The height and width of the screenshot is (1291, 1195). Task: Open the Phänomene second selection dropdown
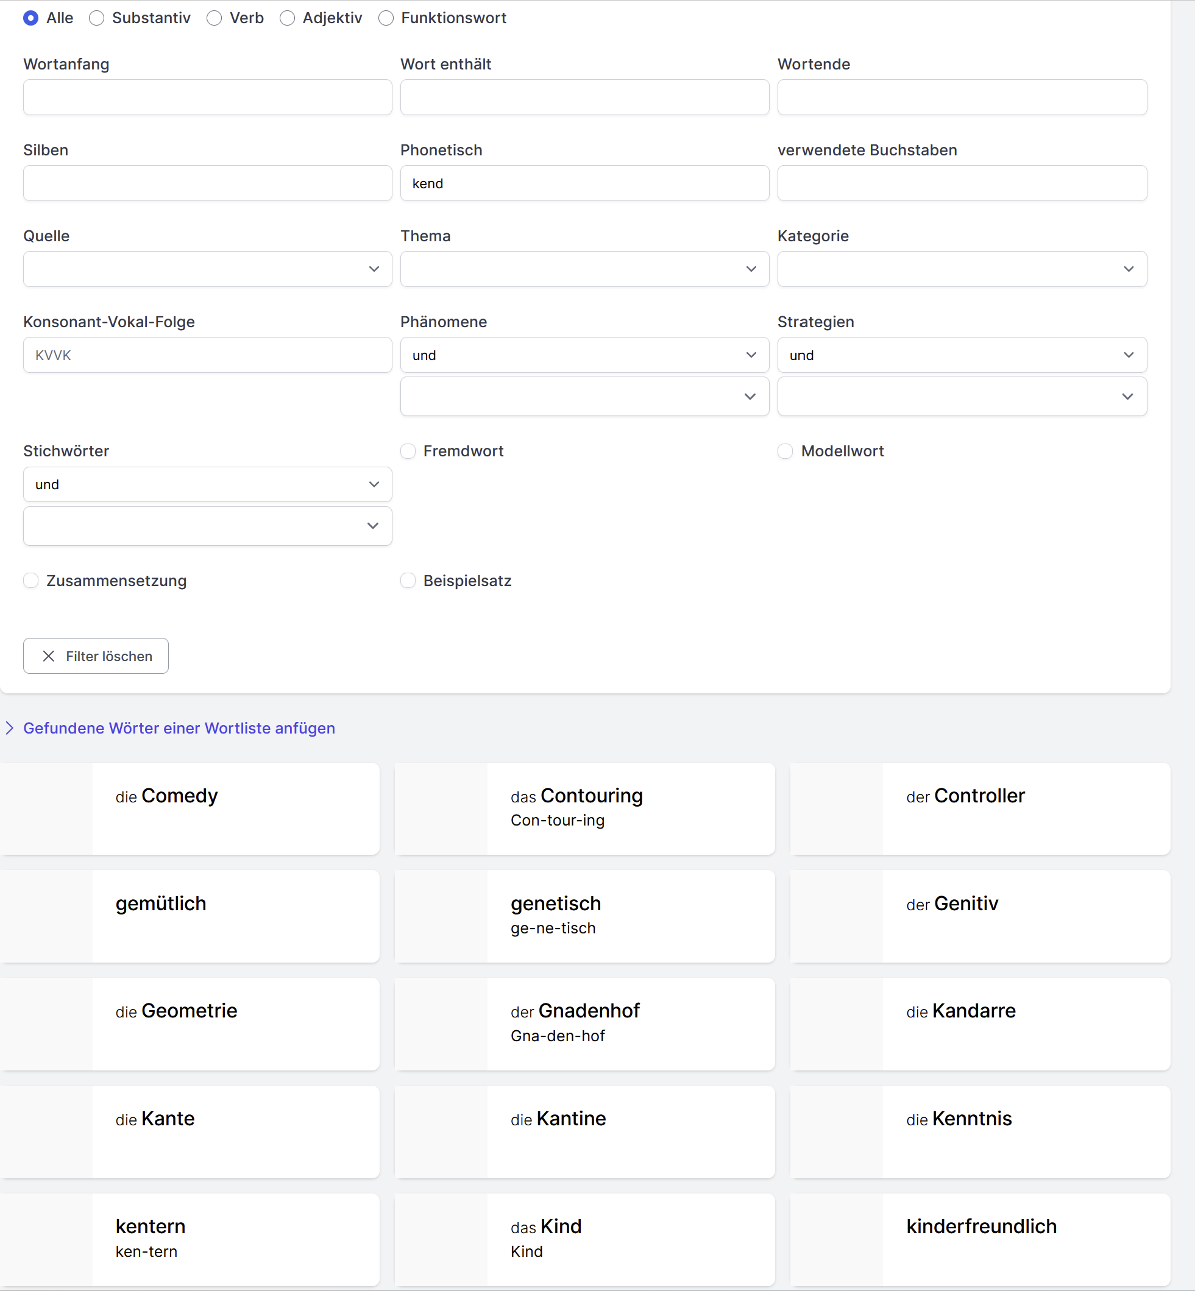pyautogui.click(x=584, y=396)
